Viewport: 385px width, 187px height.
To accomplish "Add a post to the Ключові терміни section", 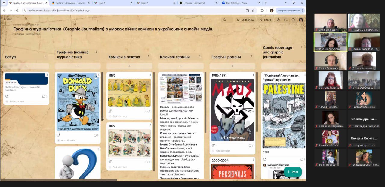I will coord(181,66).
